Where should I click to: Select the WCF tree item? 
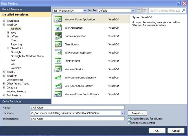click(x=14, y=64)
